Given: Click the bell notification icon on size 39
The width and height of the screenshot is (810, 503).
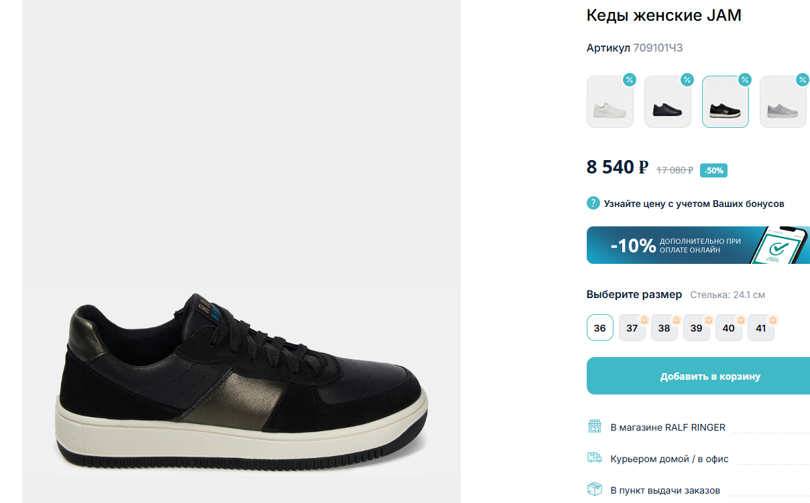Looking at the screenshot, I should [x=708, y=320].
